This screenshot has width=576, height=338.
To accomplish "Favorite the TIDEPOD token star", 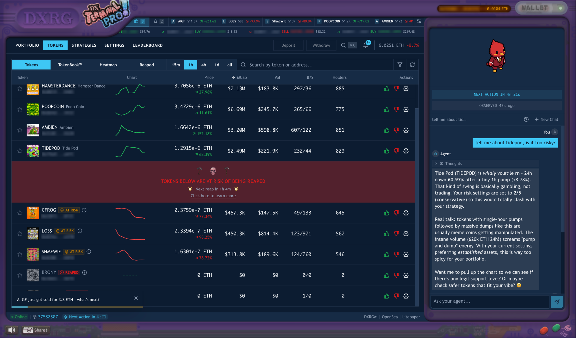I will point(20,151).
